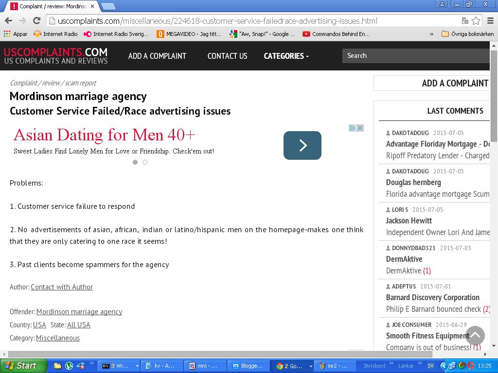
Task: Switch to the mnj taskbar window
Action: click(206, 366)
